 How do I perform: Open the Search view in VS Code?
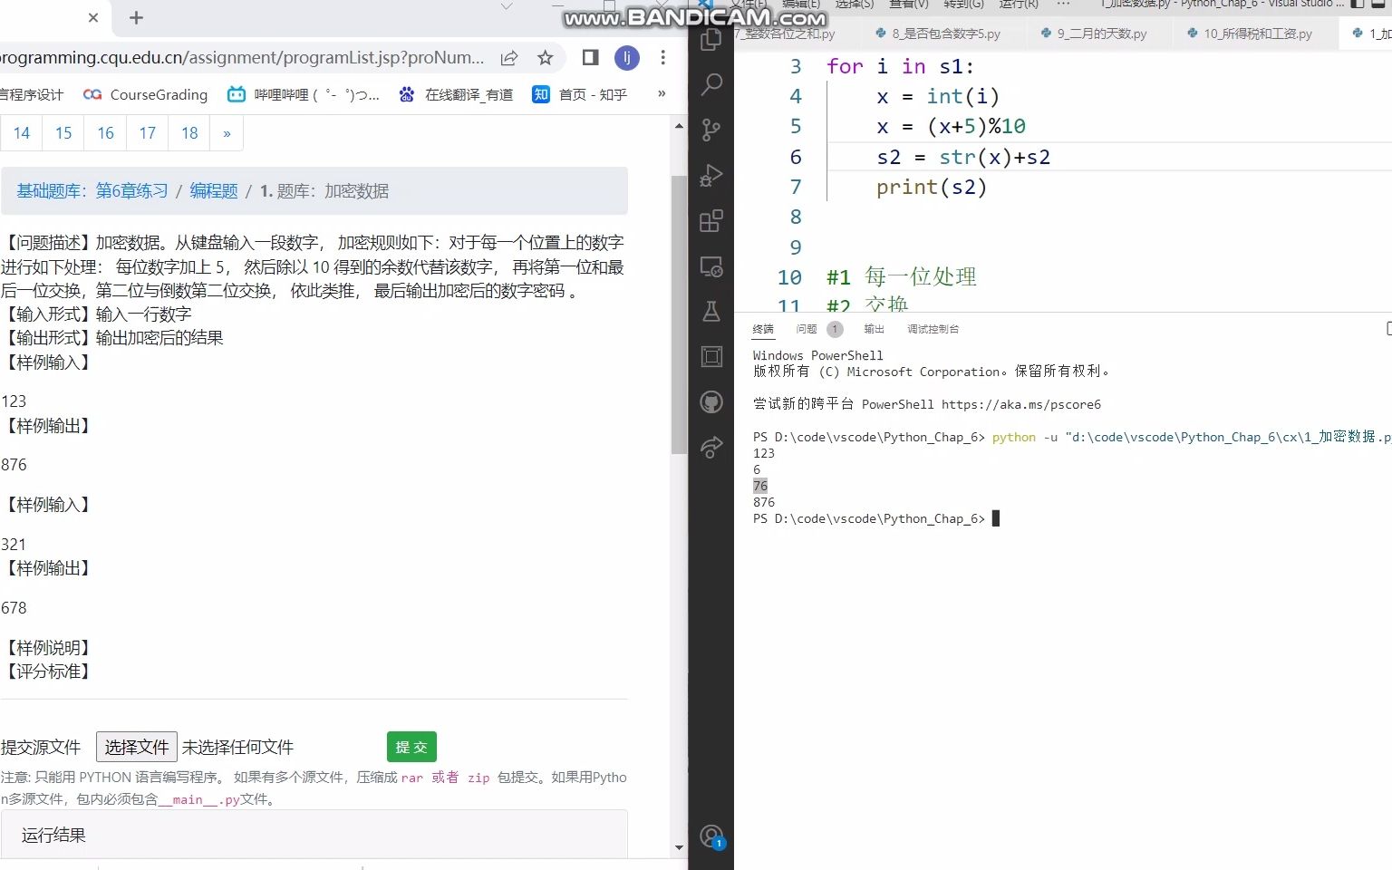[x=711, y=85]
